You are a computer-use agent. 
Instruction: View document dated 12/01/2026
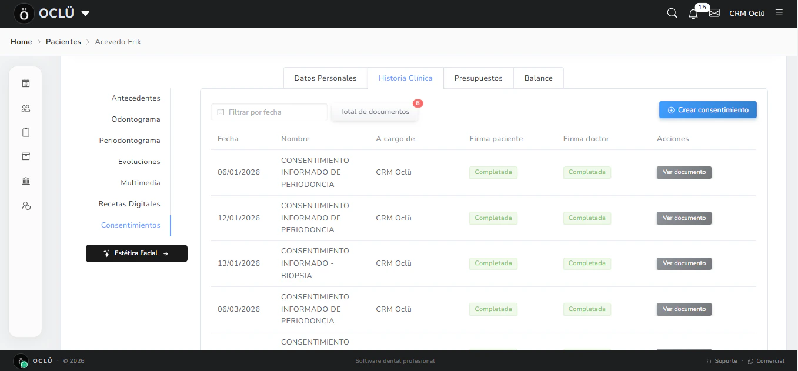[684, 218]
